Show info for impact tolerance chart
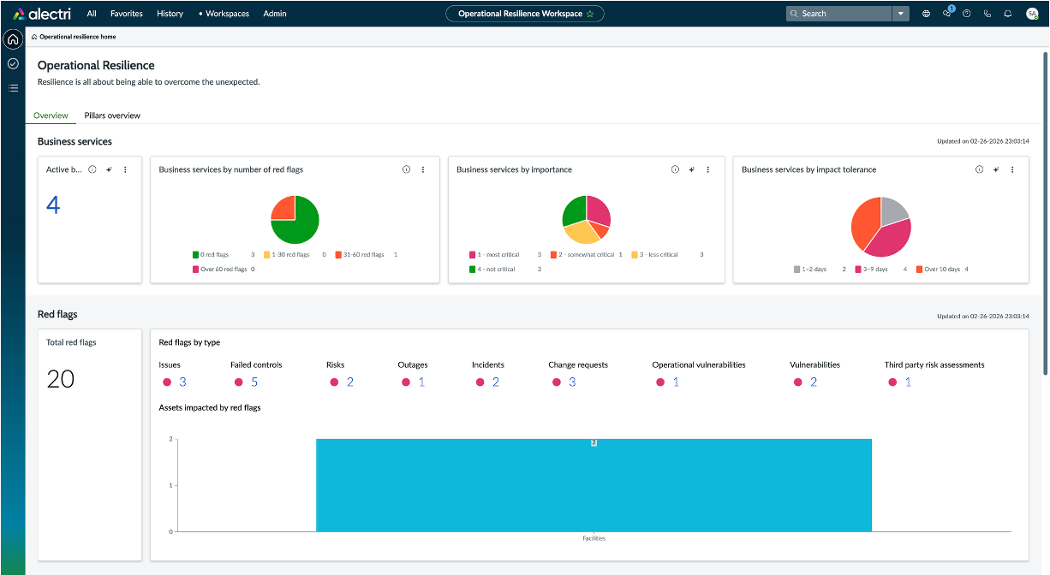Screen dimensions: 1050x575 979,169
